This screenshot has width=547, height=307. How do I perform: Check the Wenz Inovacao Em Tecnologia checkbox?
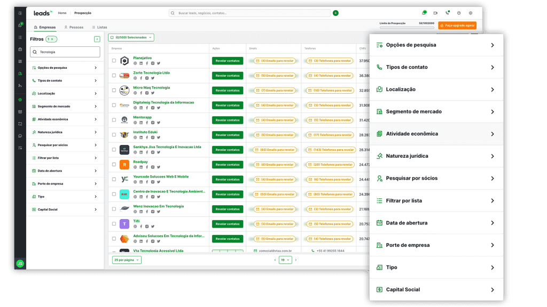click(x=114, y=209)
